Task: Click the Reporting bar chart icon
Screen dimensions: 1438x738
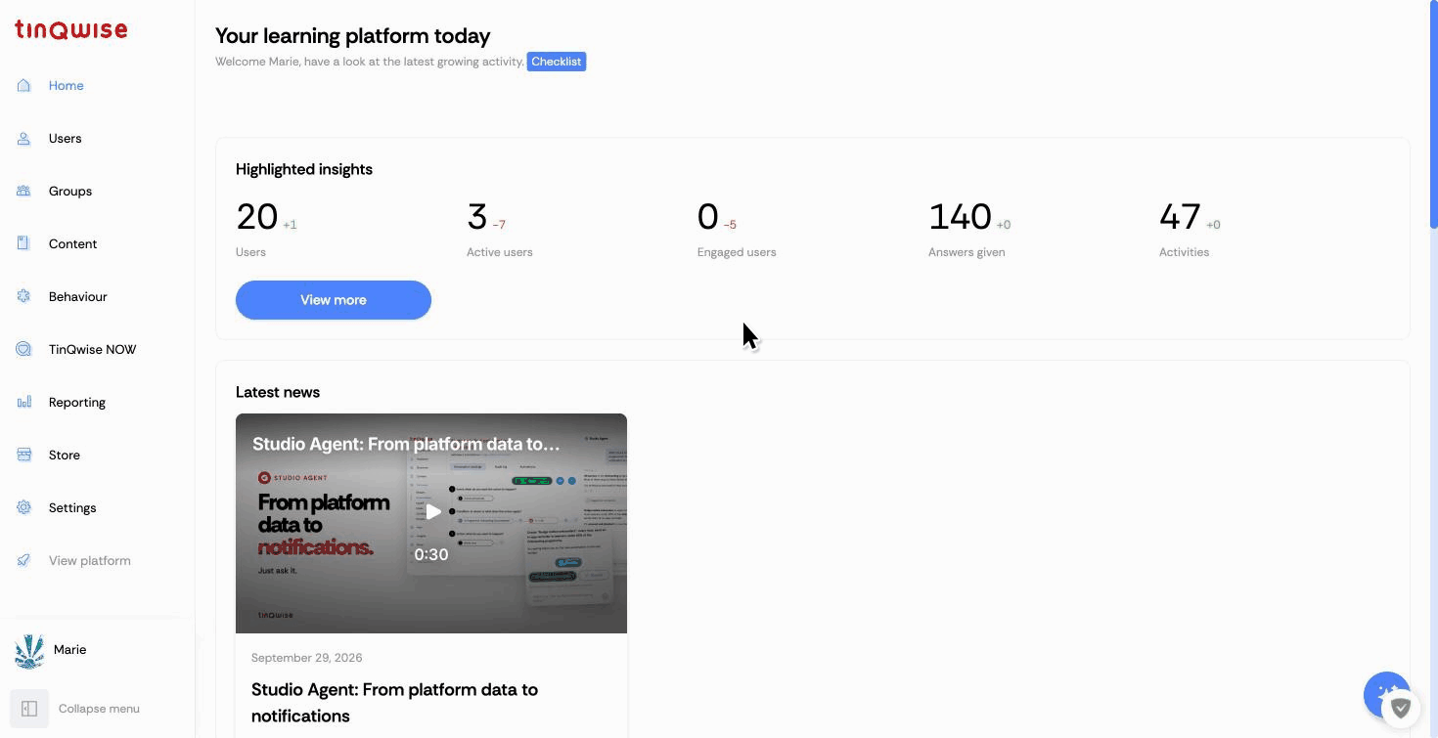Action: [x=24, y=403]
